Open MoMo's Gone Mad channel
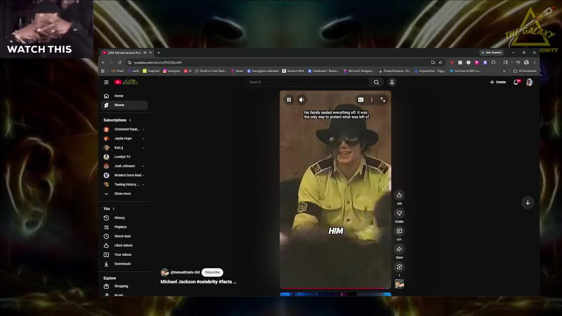Viewport: 562px width, 316px height. coord(124,175)
